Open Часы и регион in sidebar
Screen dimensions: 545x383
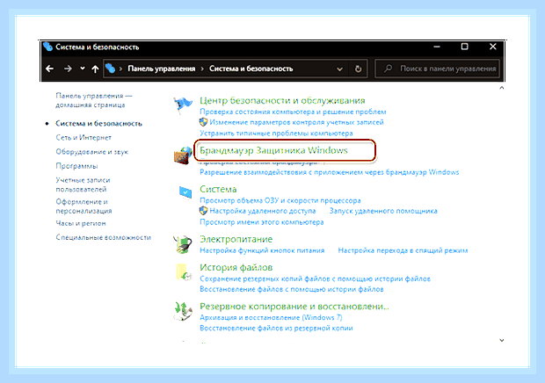[x=81, y=223]
